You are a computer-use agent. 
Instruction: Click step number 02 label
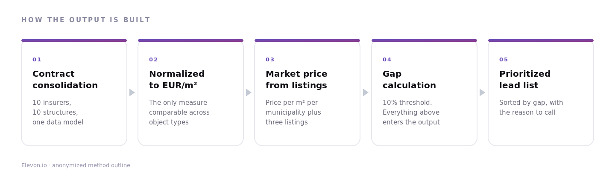[x=153, y=60]
